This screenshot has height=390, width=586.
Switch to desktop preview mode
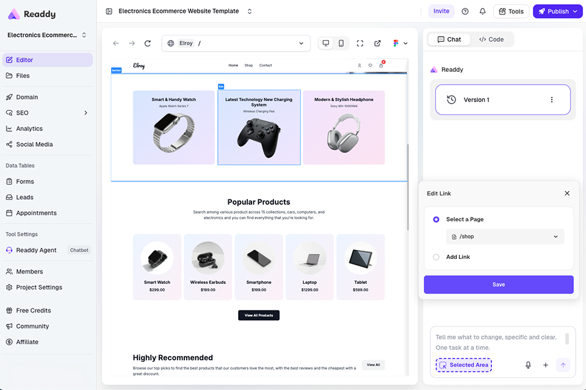click(x=326, y=43)
